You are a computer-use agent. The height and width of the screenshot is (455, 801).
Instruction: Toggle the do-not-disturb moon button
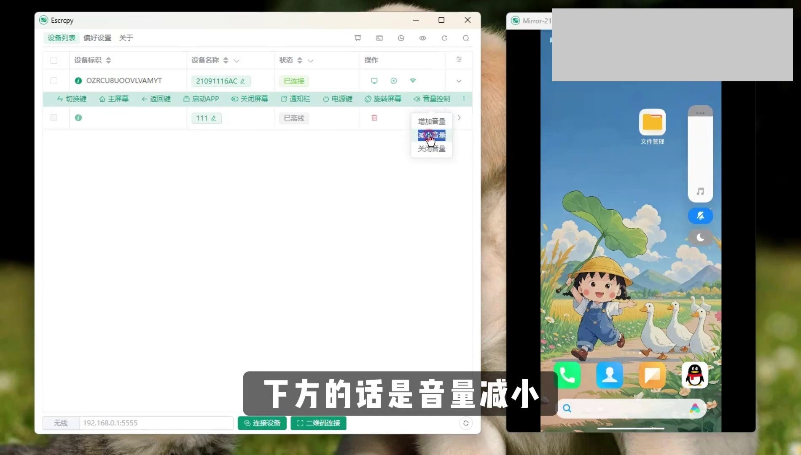(700, 238)
